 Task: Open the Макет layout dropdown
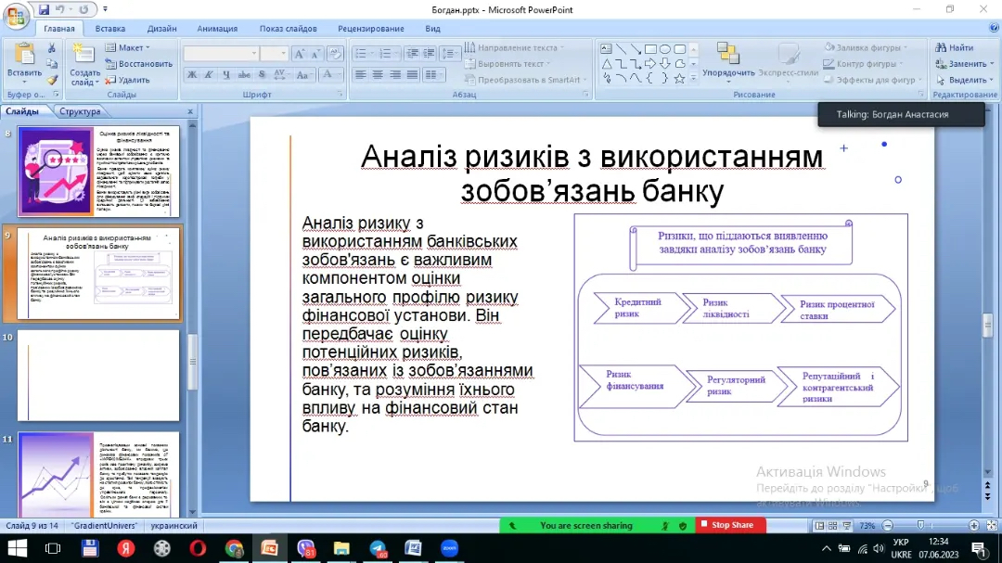coord(129,48)
